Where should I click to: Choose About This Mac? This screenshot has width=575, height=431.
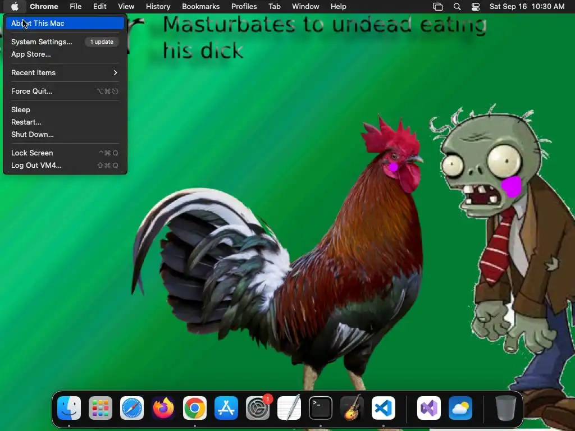pyautogui.click(x=65, y=23)
